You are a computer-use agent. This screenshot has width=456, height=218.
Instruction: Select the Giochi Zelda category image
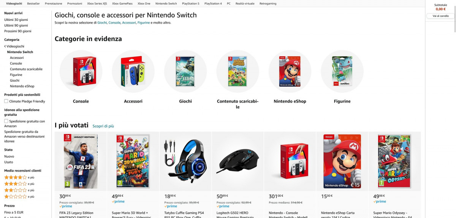[x=185, y=71]
